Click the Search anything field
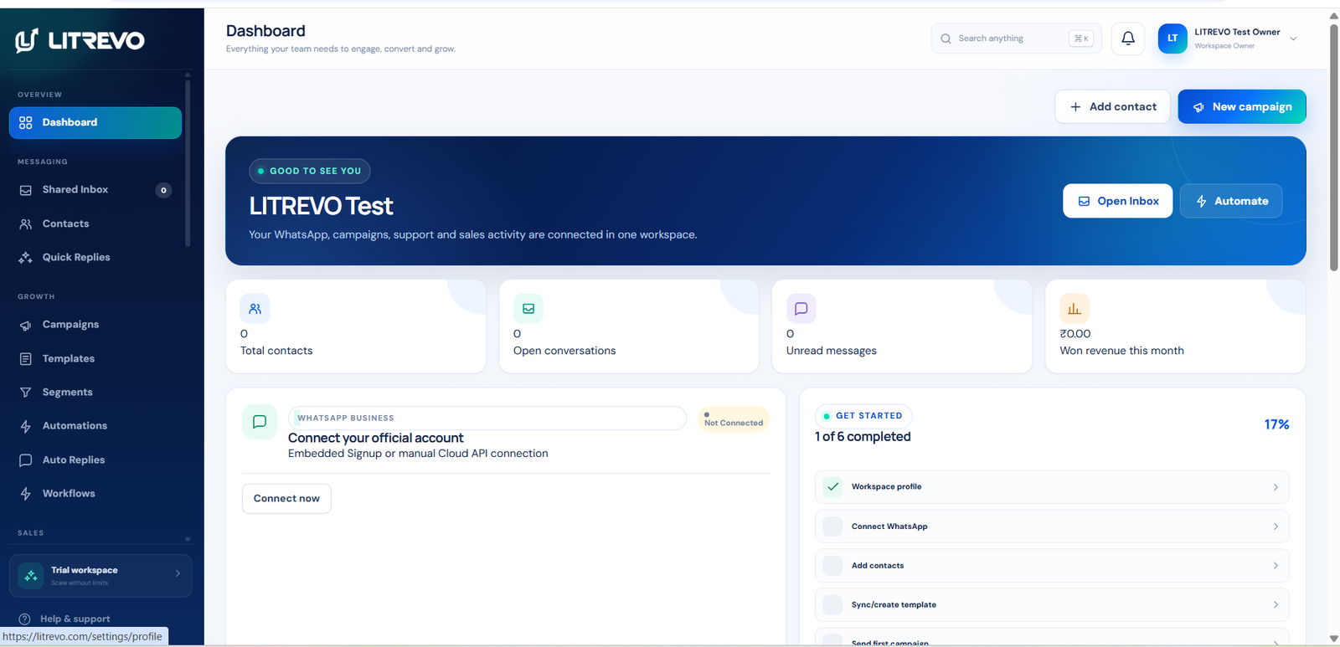This screenshot has height=647, width=1340. coord(1016,39)
